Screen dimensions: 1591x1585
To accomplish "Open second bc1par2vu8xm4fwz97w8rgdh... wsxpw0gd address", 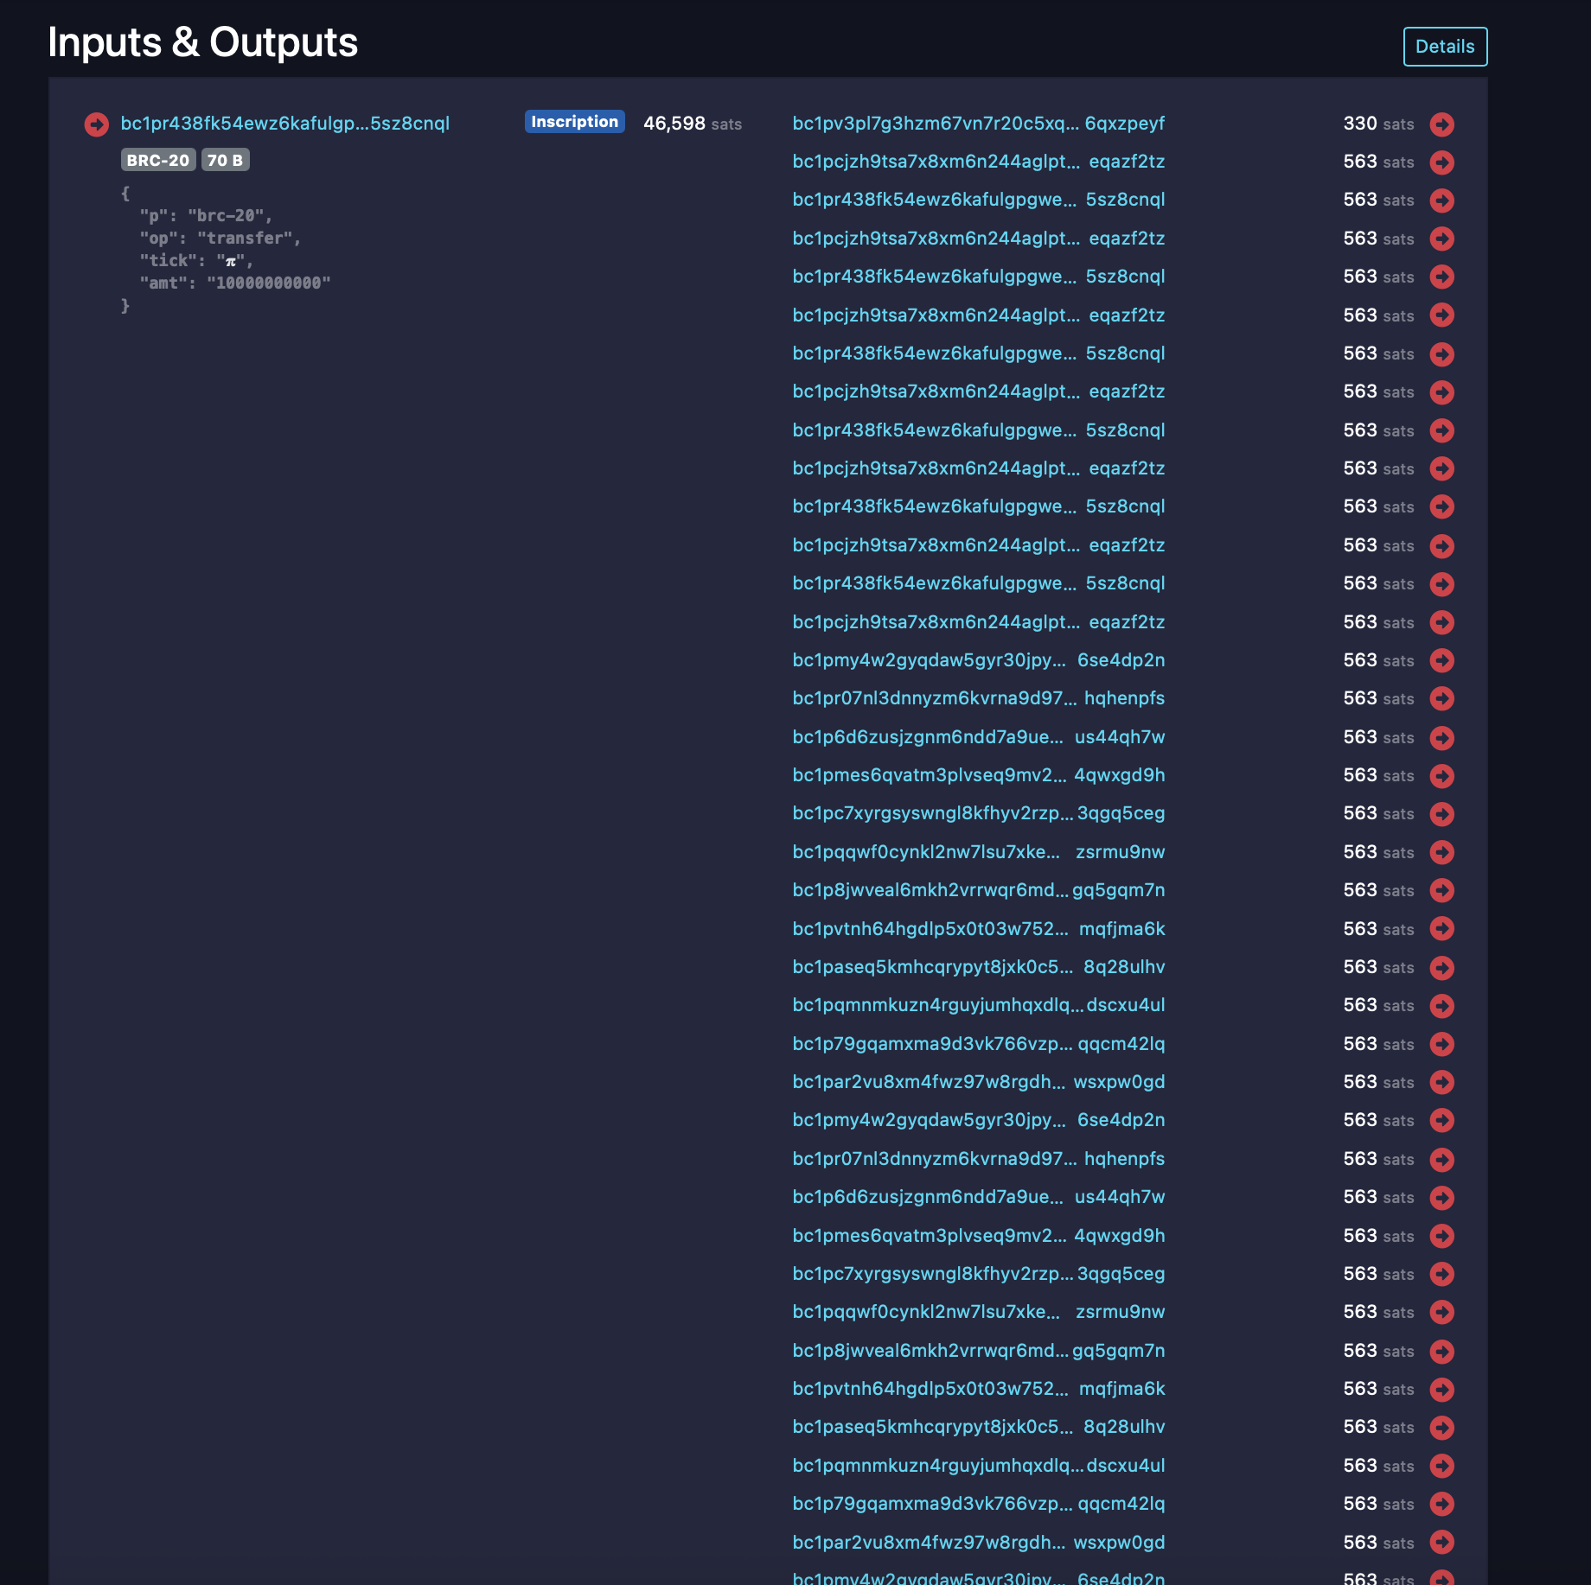I will pyautogui.click(x=979, y=1543).
